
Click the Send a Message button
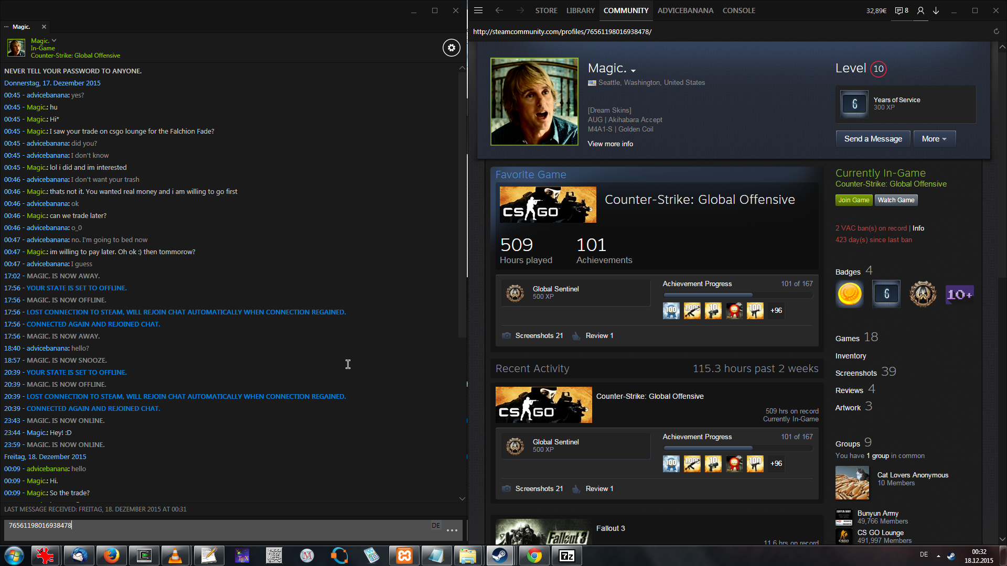tap(873, 139)
